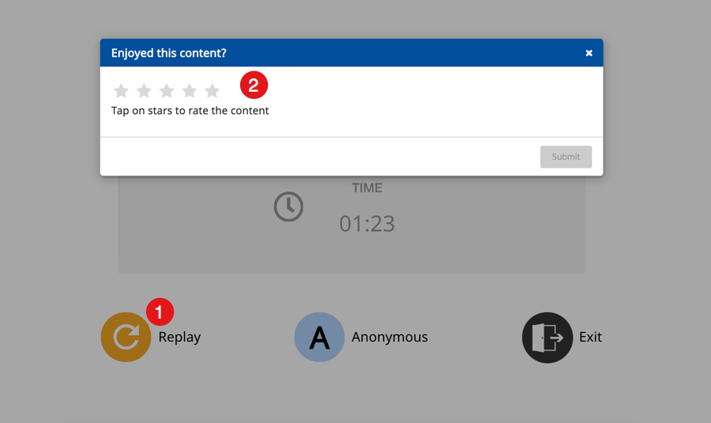
Task: Click the orange Replay circular arrow icon
Action: [126, 338]
